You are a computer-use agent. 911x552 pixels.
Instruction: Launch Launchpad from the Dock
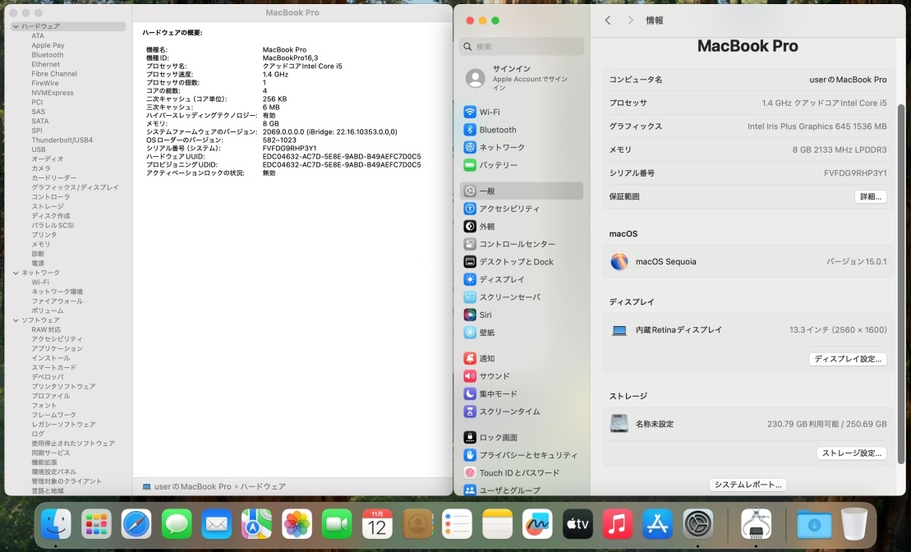(96, 524)
